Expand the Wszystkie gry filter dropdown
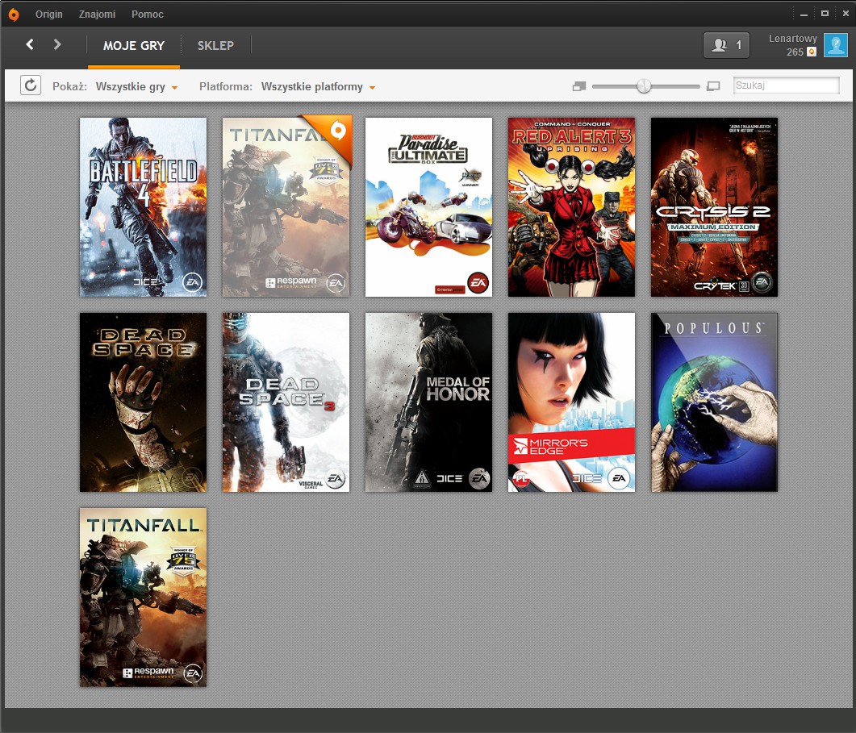The height and width of the screenshot is (733, 856). tap(136, 87)
